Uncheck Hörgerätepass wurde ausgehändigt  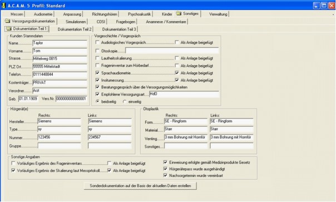click(x=165, y=169)
